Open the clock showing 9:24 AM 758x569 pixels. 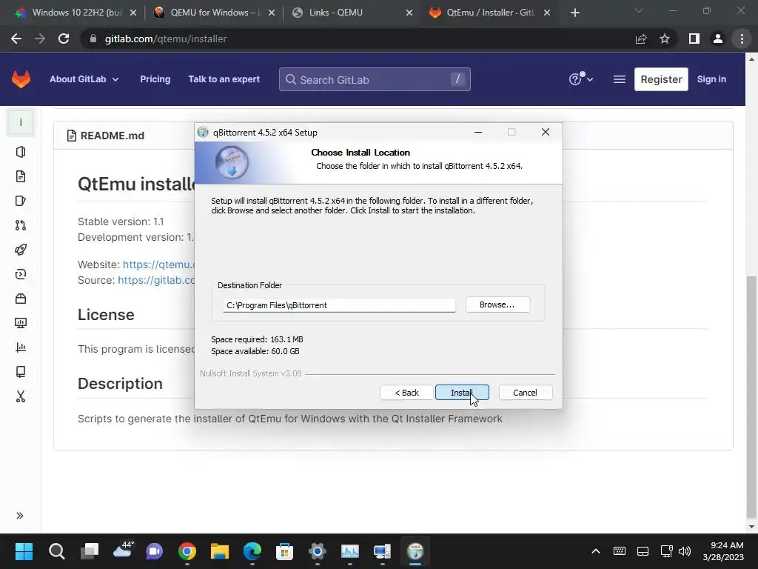pos(723,551)
